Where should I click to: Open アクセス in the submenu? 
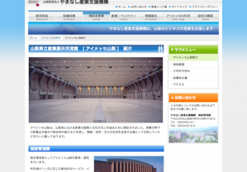pos(193,85)
